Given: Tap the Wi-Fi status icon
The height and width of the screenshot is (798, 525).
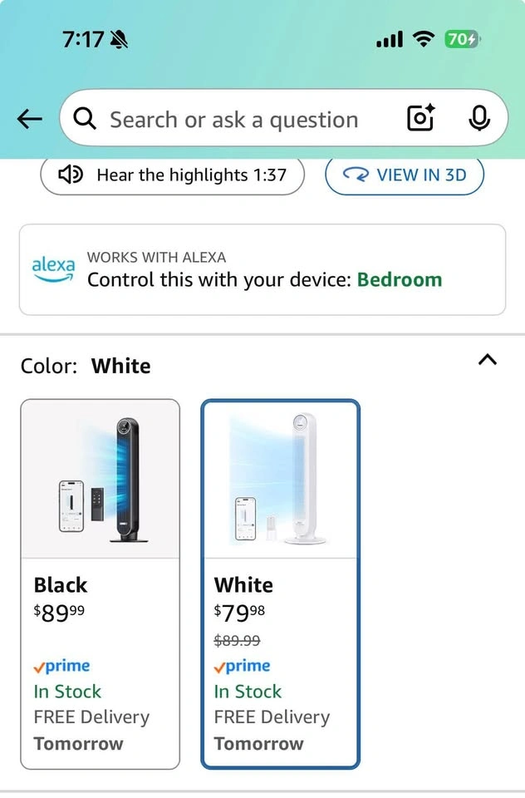Looking at the screenshot, I should point(424,39).
